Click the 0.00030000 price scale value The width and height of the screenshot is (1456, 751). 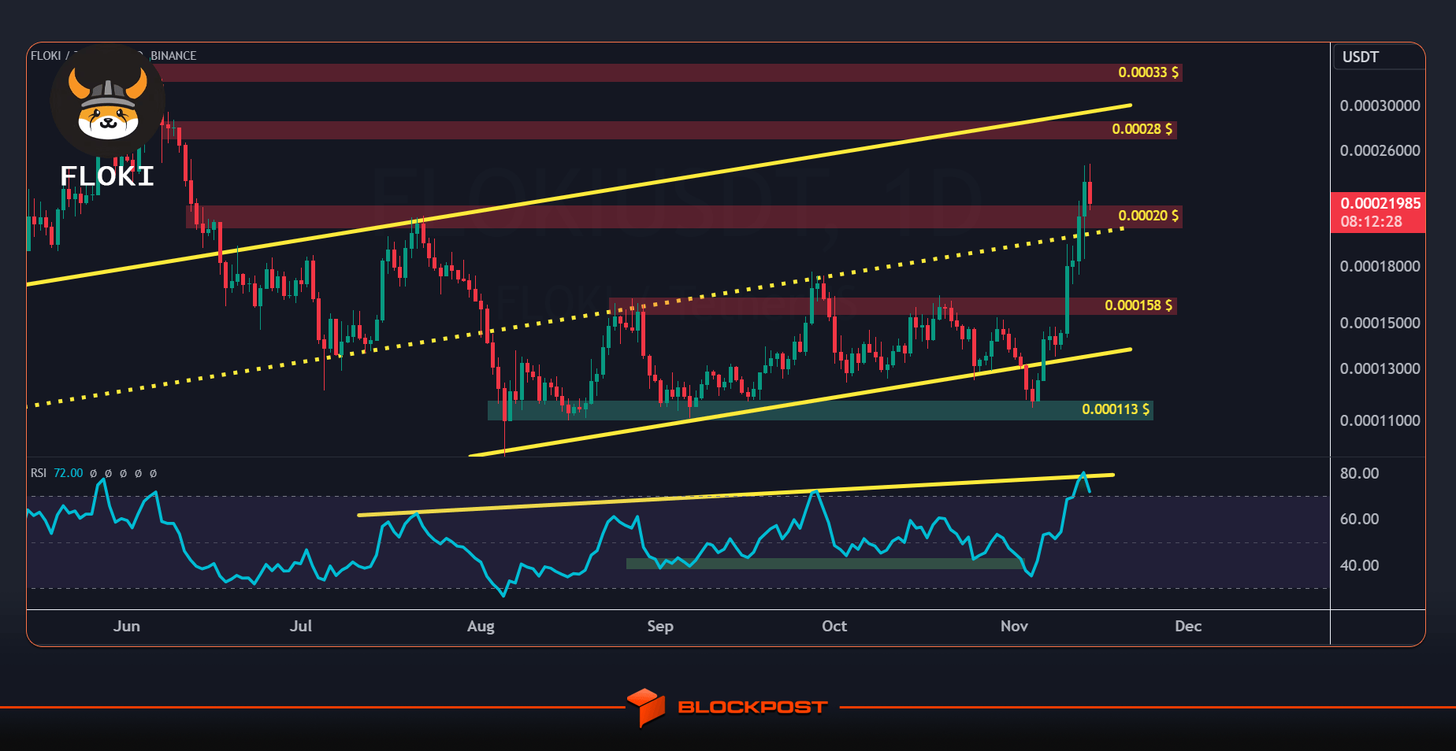pos(1380,105)
